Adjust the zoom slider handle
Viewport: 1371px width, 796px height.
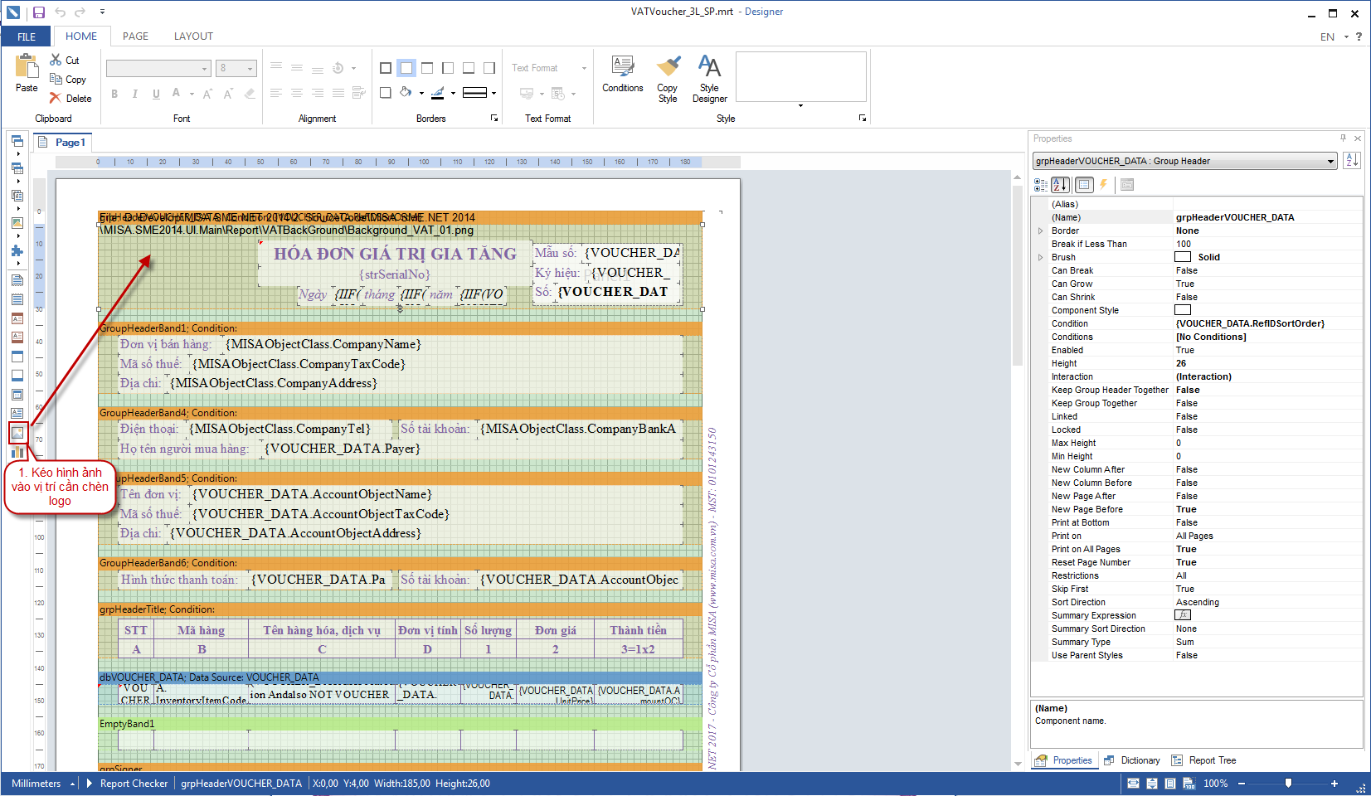1288,783
